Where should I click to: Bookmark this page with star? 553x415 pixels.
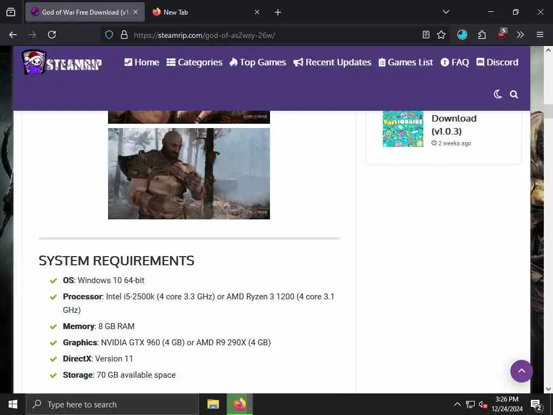point(441,35)
